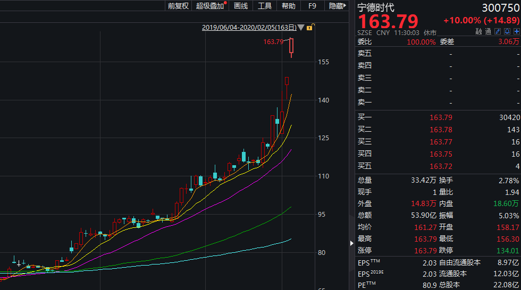Viewport: 521px width, 290px height.
Task: Click the stock code 300750
Action: pos(500,7)
